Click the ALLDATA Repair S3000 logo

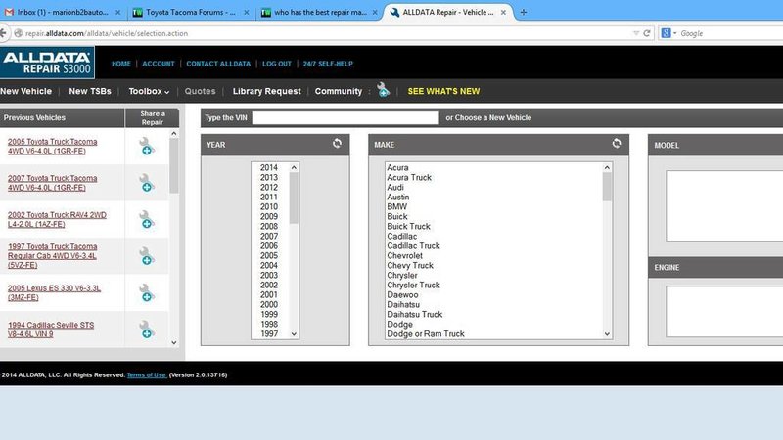click(x=47, y=63)
